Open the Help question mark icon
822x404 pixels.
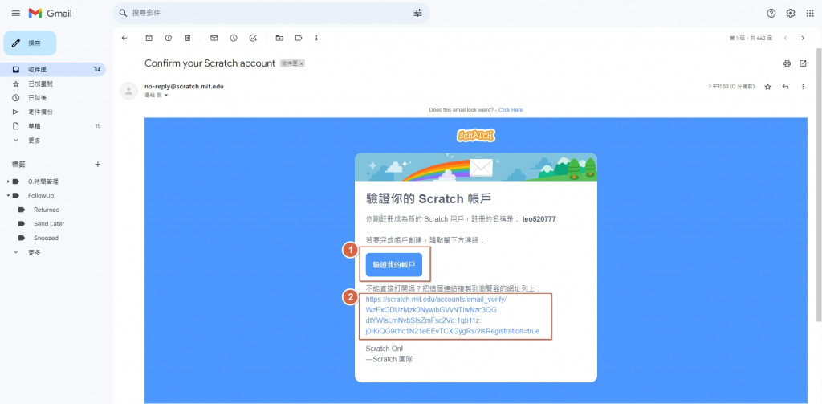pyautogui.click(x=771, y=13)
